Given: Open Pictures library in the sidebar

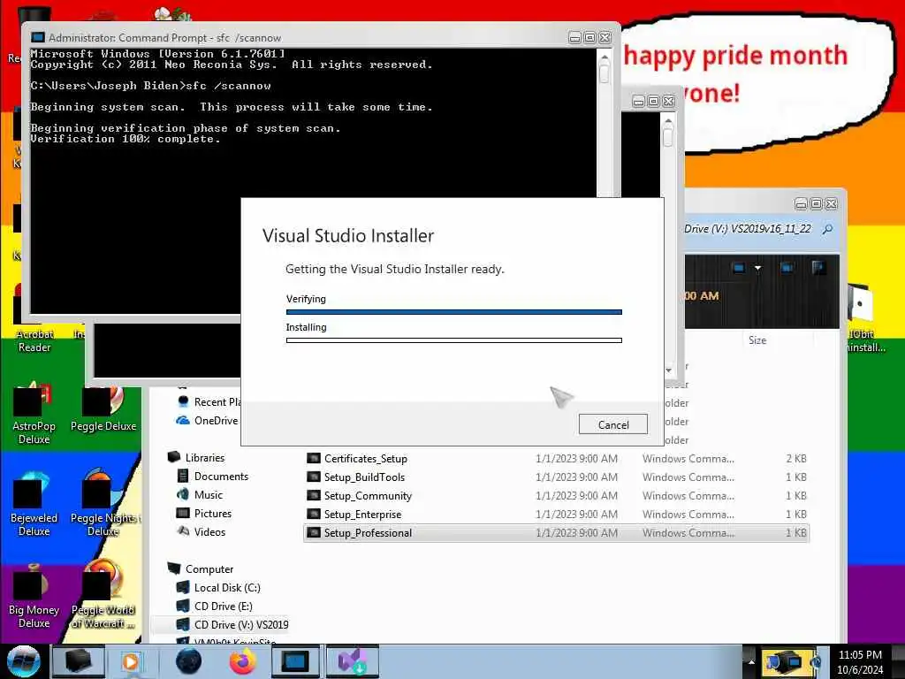Looking at the screenshot, I should click(x=212, y=513).
